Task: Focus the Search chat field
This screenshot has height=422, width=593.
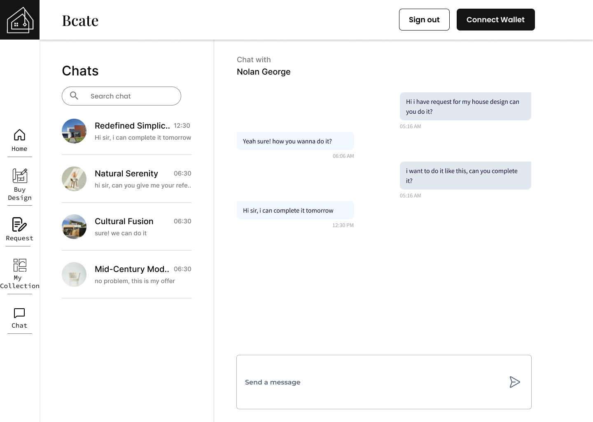Action: (128, 96)
